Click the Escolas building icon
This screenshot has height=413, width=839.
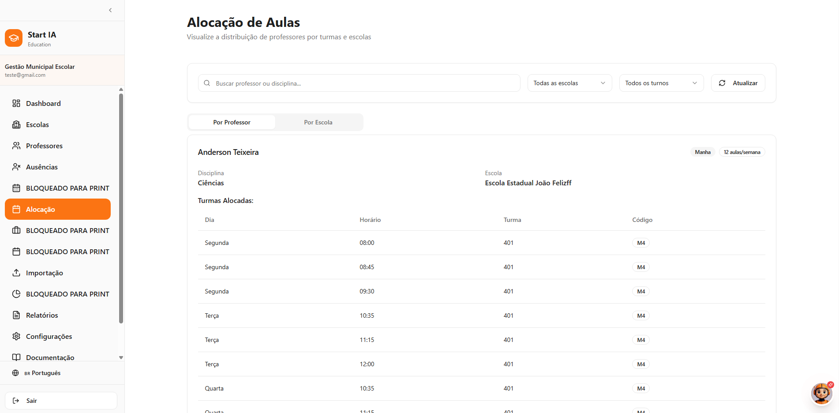16,124
